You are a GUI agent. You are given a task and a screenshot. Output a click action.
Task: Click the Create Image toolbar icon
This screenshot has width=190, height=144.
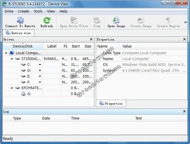[x=141, y=20]
